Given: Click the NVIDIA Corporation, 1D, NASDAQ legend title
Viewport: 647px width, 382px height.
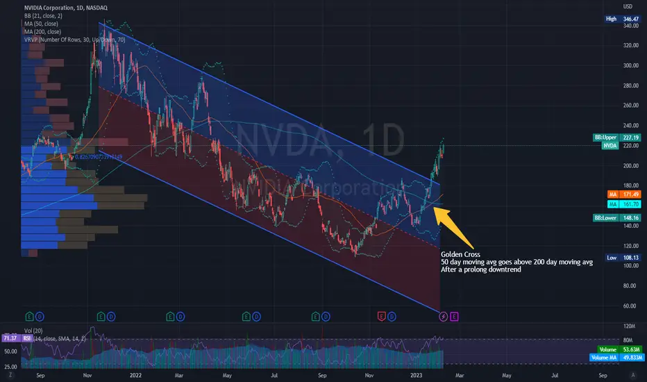Looking at the screenshot, I should [66, 8].
